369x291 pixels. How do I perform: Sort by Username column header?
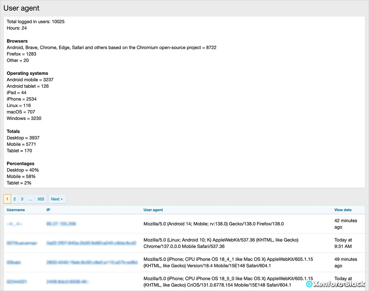point(16,210)
